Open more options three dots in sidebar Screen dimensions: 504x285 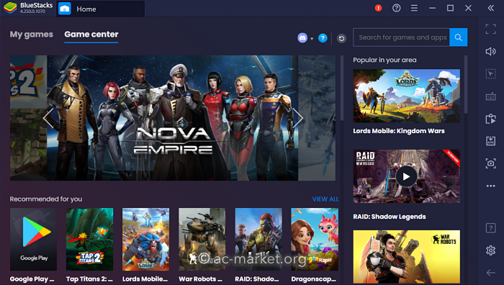[x=490, y=186]
